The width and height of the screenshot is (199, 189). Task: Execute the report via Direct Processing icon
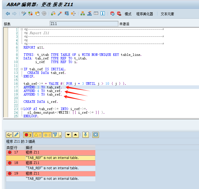[67, 13]
